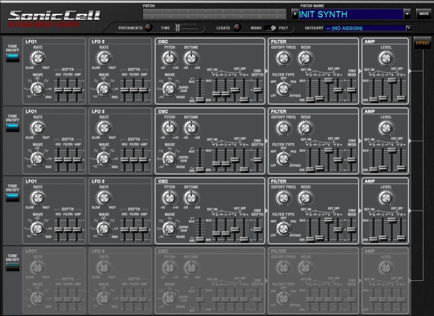This screenshot has width=434, height=316.
Task: Click the tone 4 AMP Level knob
Action: tap(386, 268)
